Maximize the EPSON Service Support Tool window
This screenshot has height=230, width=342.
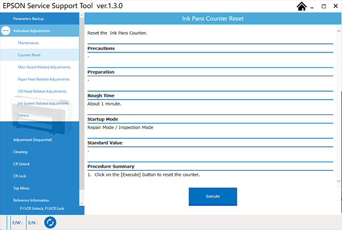(324, 6)
